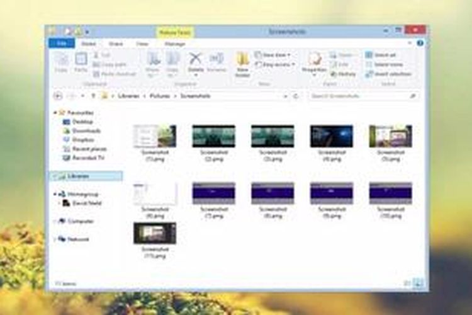This screenshot has width=472, height=315.
Task: Click the Move to icon
Action: click(153, 62)
